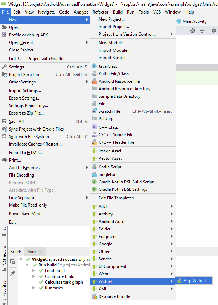Viewport: 218px width, 305px height.
Task: Click the pin icon in Build panel
Action: coord(13,273)
